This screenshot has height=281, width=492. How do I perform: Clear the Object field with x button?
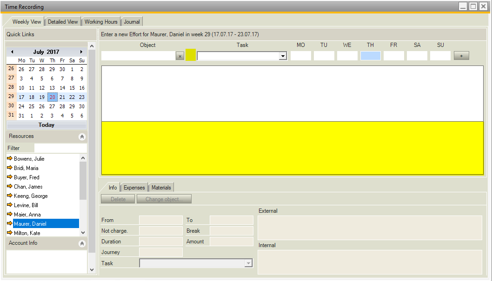click(x=180, y=56)
